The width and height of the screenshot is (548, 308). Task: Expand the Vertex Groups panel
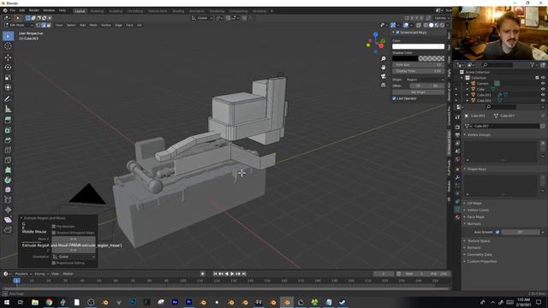[x=479, y=135]
